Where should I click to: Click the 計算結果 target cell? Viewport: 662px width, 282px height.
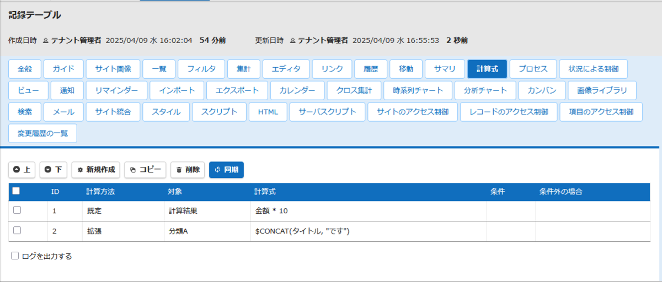click(207, 211)
